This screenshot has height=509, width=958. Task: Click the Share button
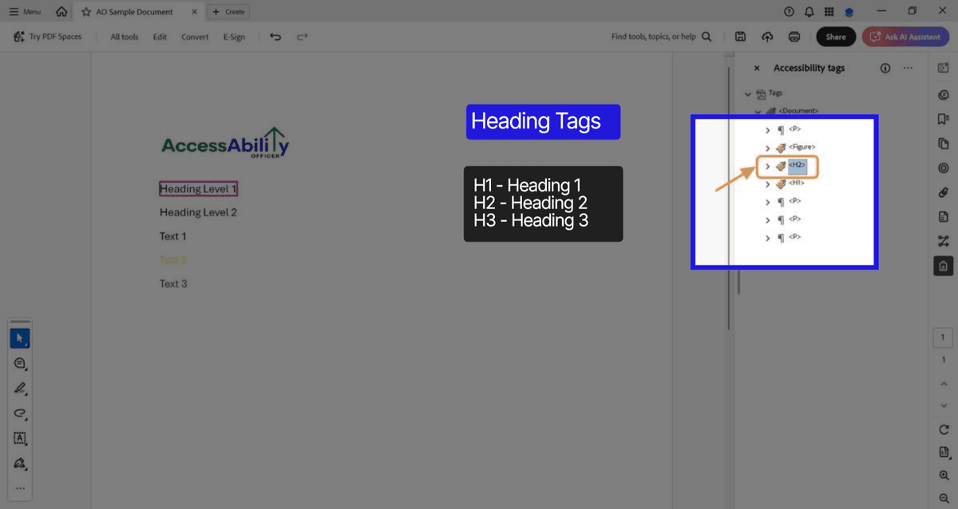[835, 36]
